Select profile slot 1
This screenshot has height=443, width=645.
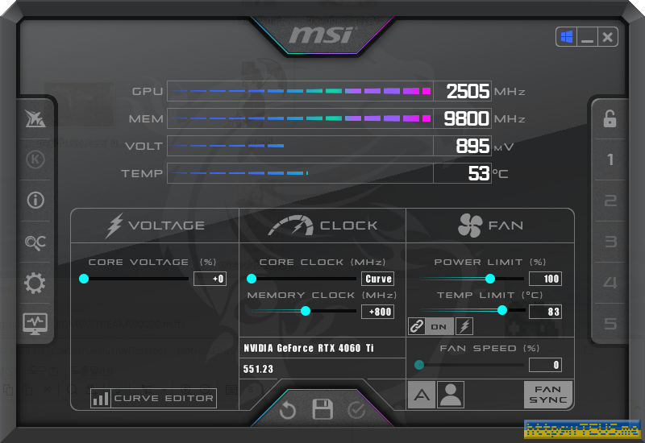coord(610,159)
